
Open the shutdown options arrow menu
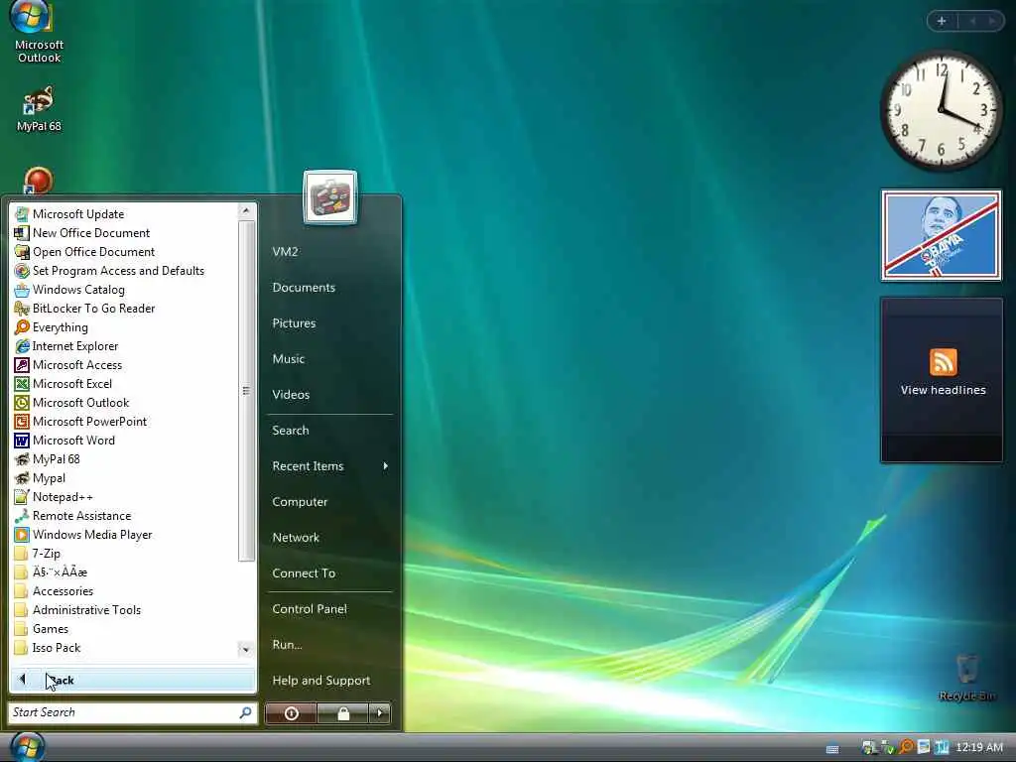380,713
